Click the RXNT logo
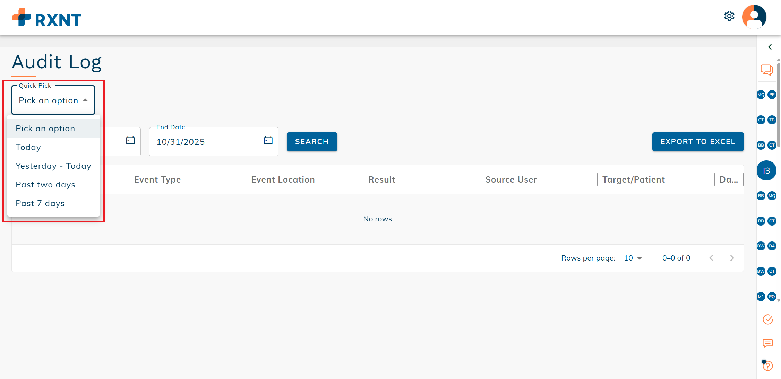 [x=47, y=17]
